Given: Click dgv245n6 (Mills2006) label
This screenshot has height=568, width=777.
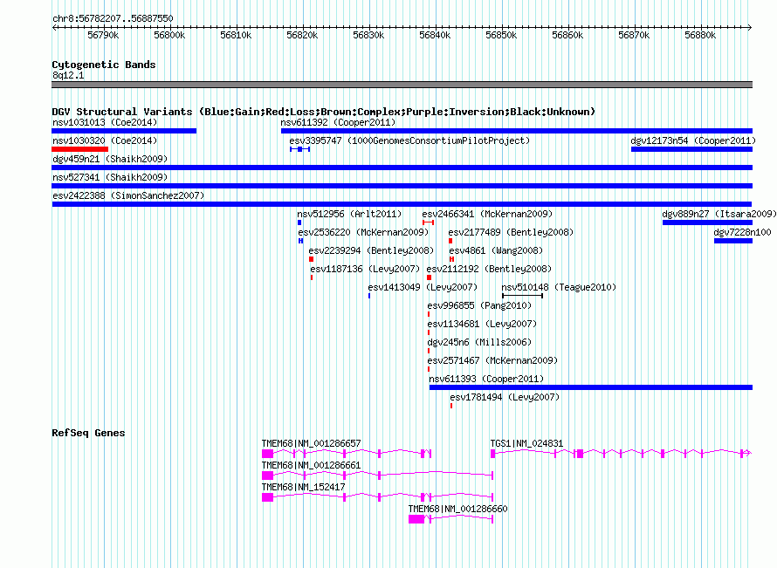Looking at the screenshot, I should (479, 342).
